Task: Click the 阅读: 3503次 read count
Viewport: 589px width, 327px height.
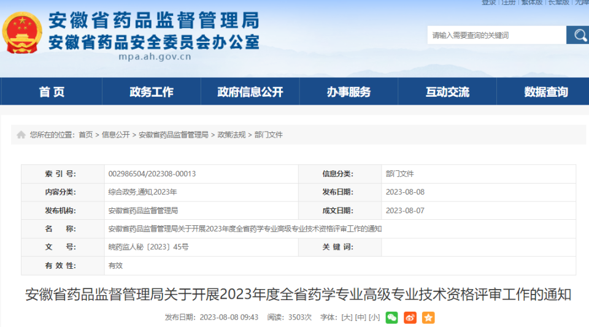Action: click(289, 317)
